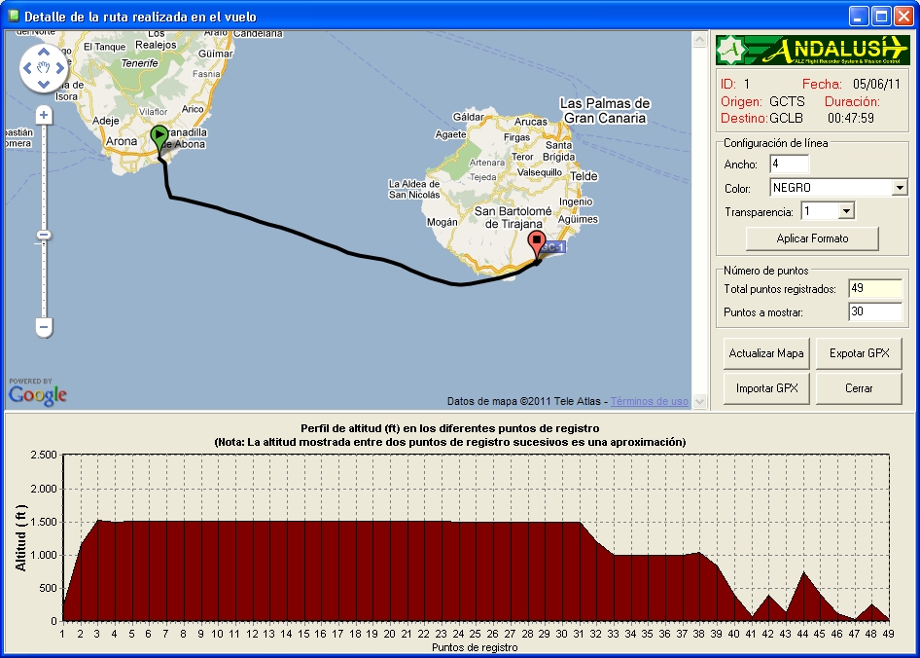Zoom in using the map plus button
This screenshot has height=658, width=920.
tap(44, 115)
